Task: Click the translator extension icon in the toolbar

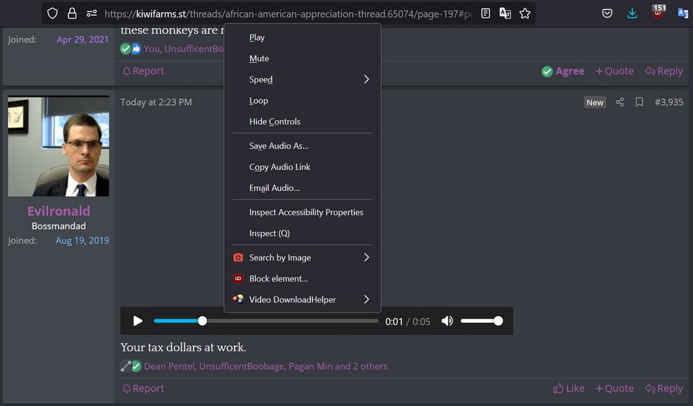Action: [x=683, y=14]
